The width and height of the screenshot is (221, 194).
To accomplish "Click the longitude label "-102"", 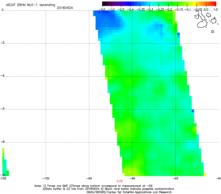I will [x=46, y=178].
